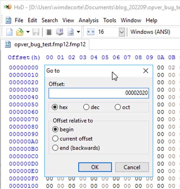The width and height of the screenshot is (180, 189).
Task: Click the Offset input field
Action: click(x=99, y=93)
